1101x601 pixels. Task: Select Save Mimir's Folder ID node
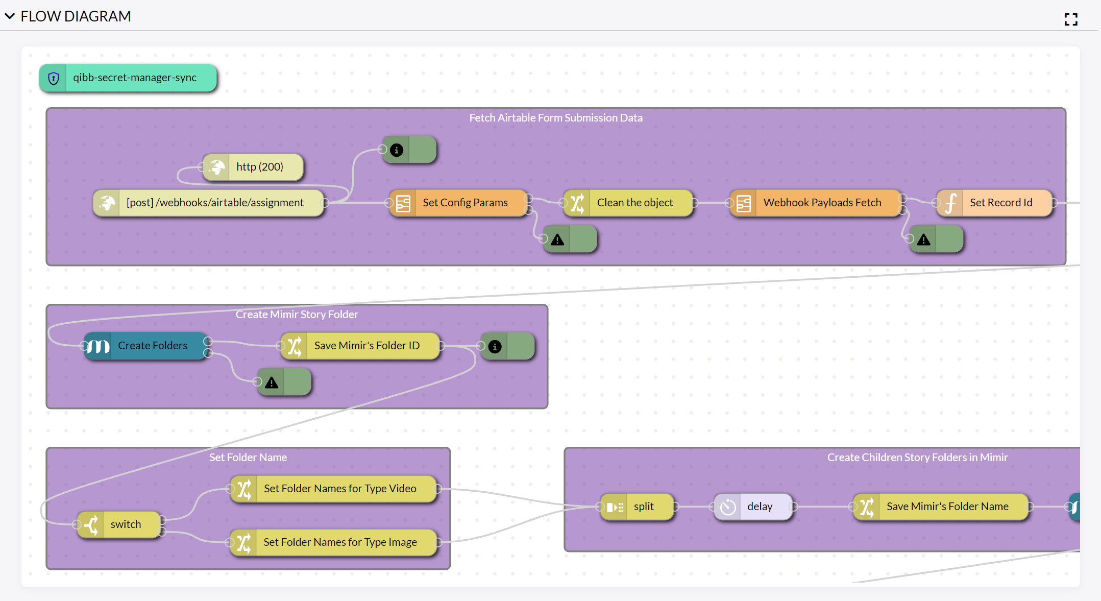(x=366, y=346)
